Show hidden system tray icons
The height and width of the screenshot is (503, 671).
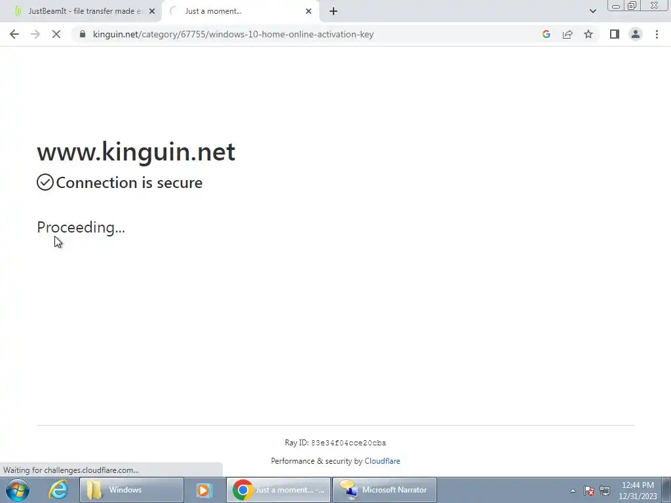click(573, 491)
